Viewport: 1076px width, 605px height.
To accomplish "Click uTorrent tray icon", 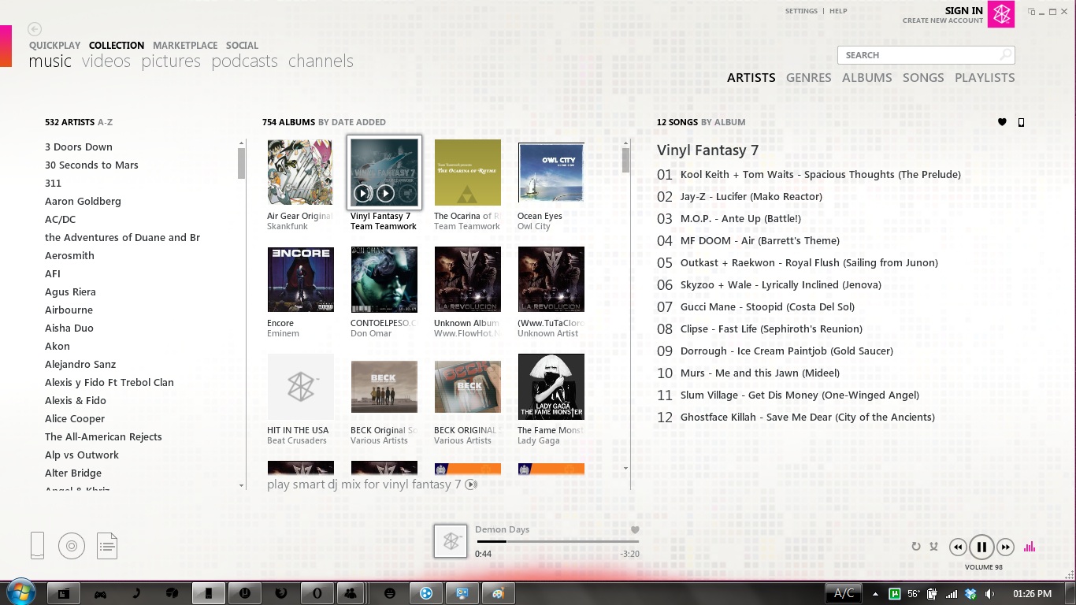I will click(x=895, y=594).
